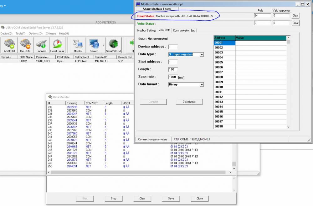The width and height of the screenshot is (313, 206).
Task: Expand the Data format dropdown
Action: pos(202,84)
